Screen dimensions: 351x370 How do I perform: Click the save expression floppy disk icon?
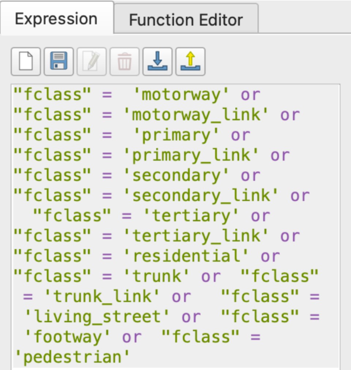coord(58,61)
